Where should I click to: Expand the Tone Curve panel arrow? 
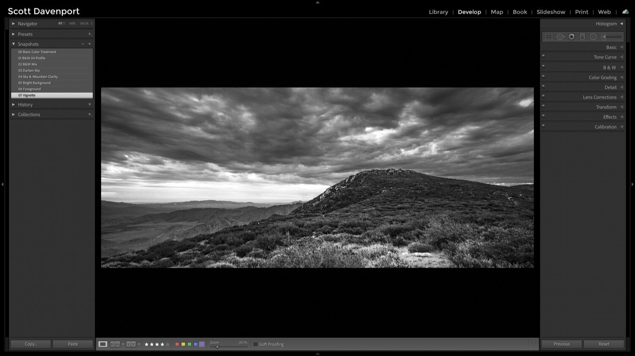coord(621,57)
